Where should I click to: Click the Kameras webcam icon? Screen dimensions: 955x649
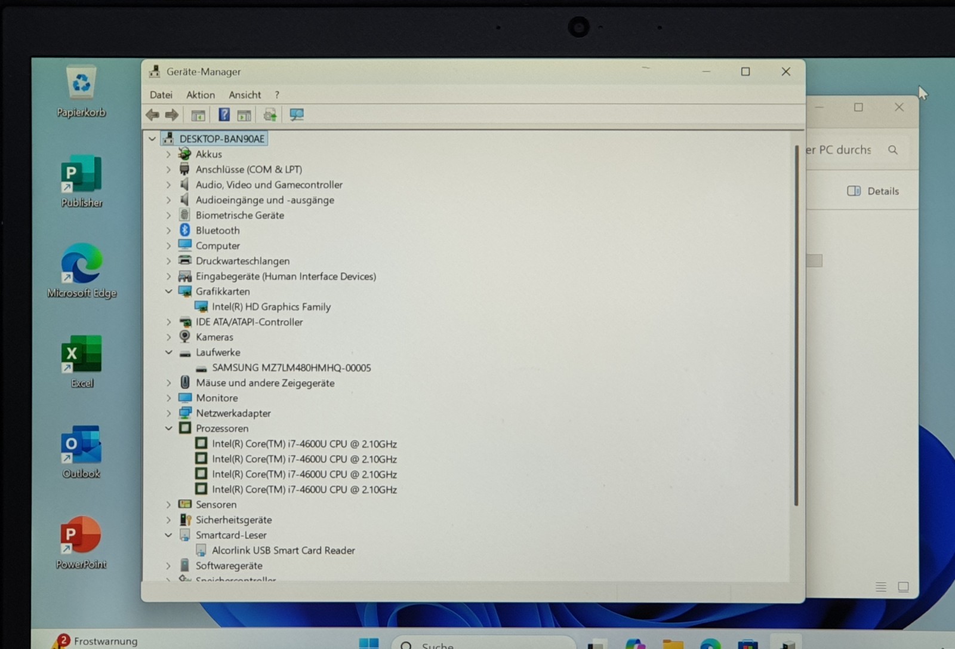(185, 337)
